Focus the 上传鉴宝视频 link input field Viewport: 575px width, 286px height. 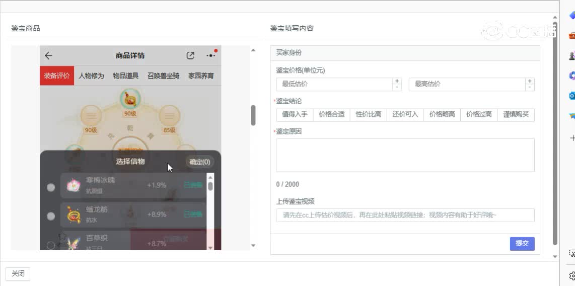click(405, 215)
